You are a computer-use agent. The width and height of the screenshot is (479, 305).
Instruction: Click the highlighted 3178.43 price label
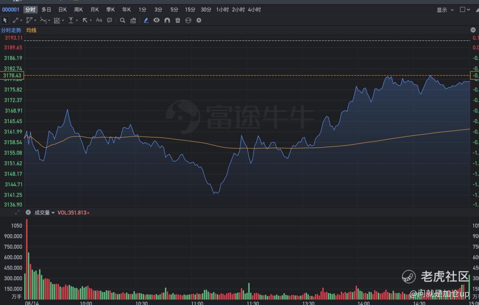[x=12, y=75]
